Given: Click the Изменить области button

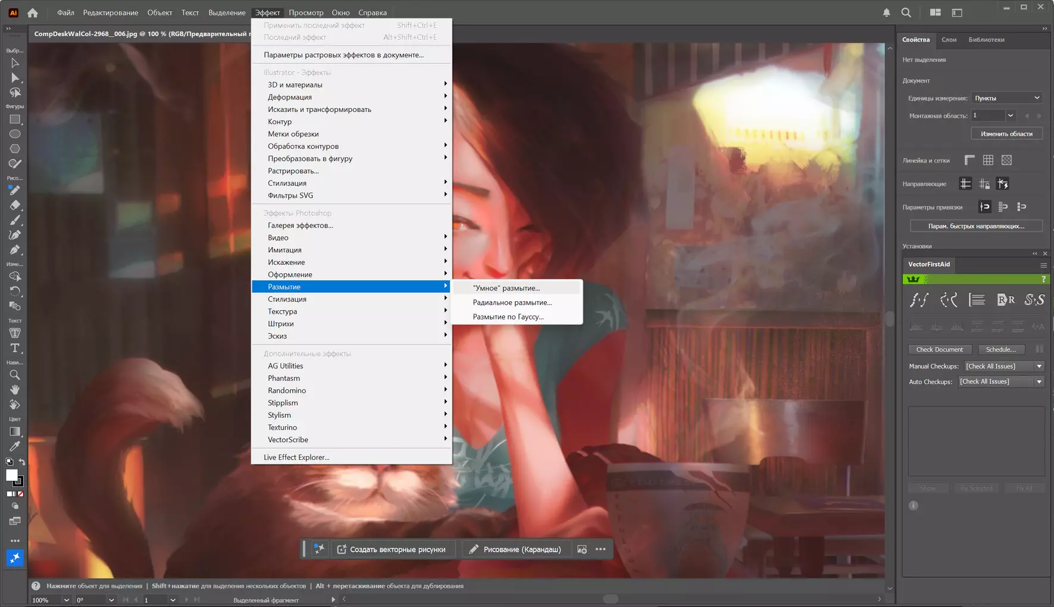Looking at the screenshot, I should coord(1006,134).
